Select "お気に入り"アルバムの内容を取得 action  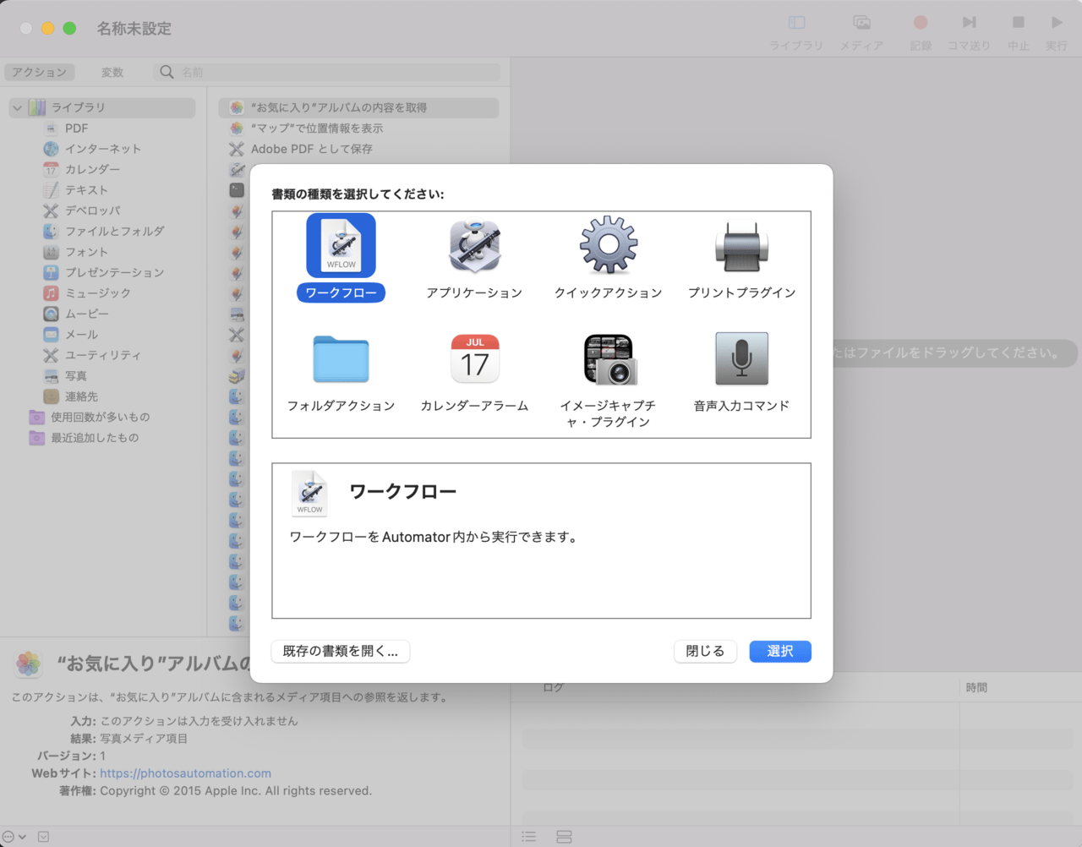[358, 107]
